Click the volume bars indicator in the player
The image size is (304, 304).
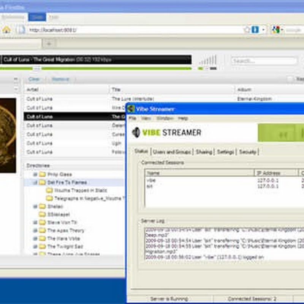208,60
